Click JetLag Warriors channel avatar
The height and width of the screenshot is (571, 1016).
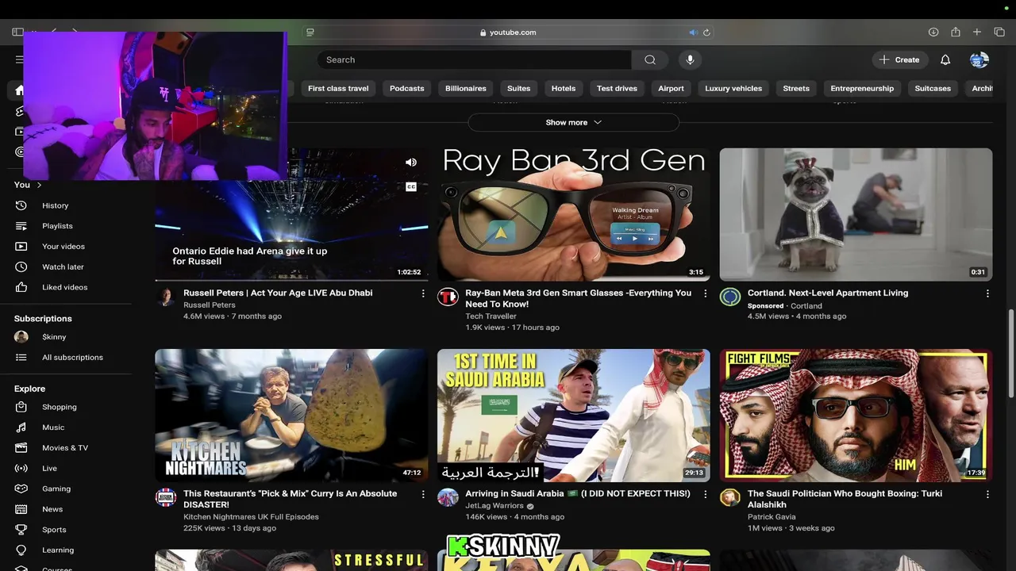448,498
